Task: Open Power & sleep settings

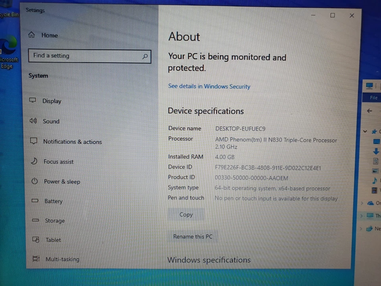Action: [x=62, y=182]
